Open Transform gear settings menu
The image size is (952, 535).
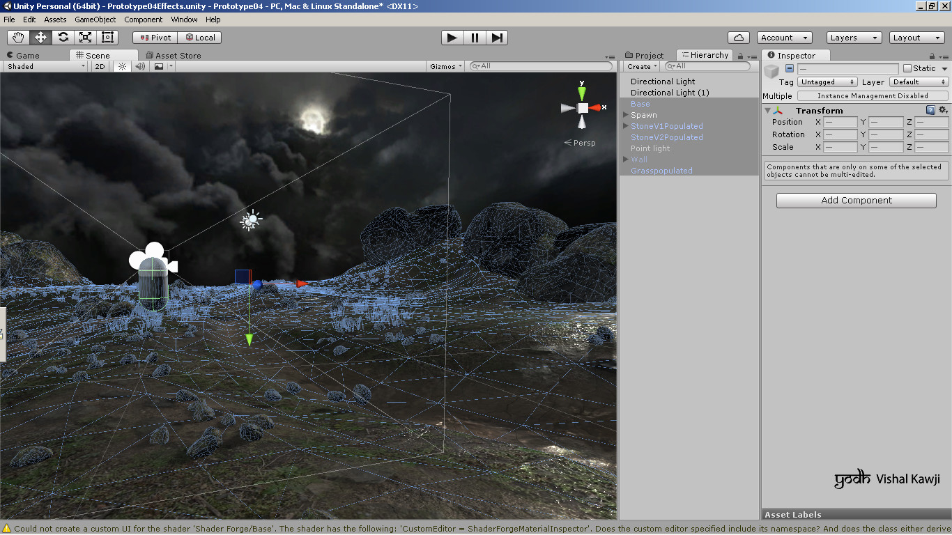[x=943, y=110]
